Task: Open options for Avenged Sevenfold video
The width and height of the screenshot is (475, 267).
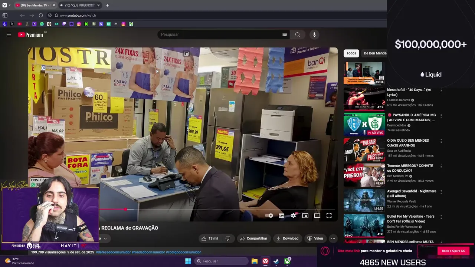Action: (441, 191)
